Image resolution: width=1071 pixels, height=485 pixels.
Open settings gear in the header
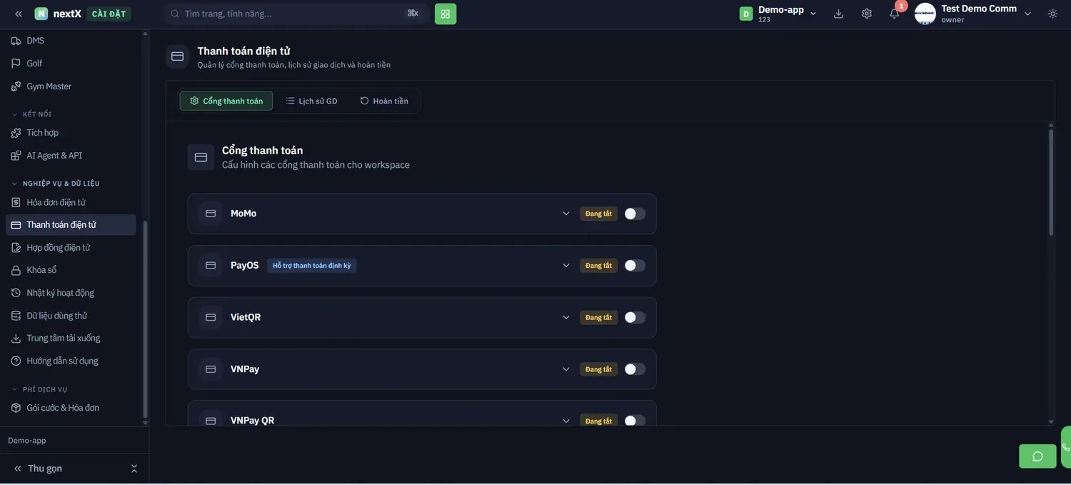pyautogui.click(x=867, y=14)
